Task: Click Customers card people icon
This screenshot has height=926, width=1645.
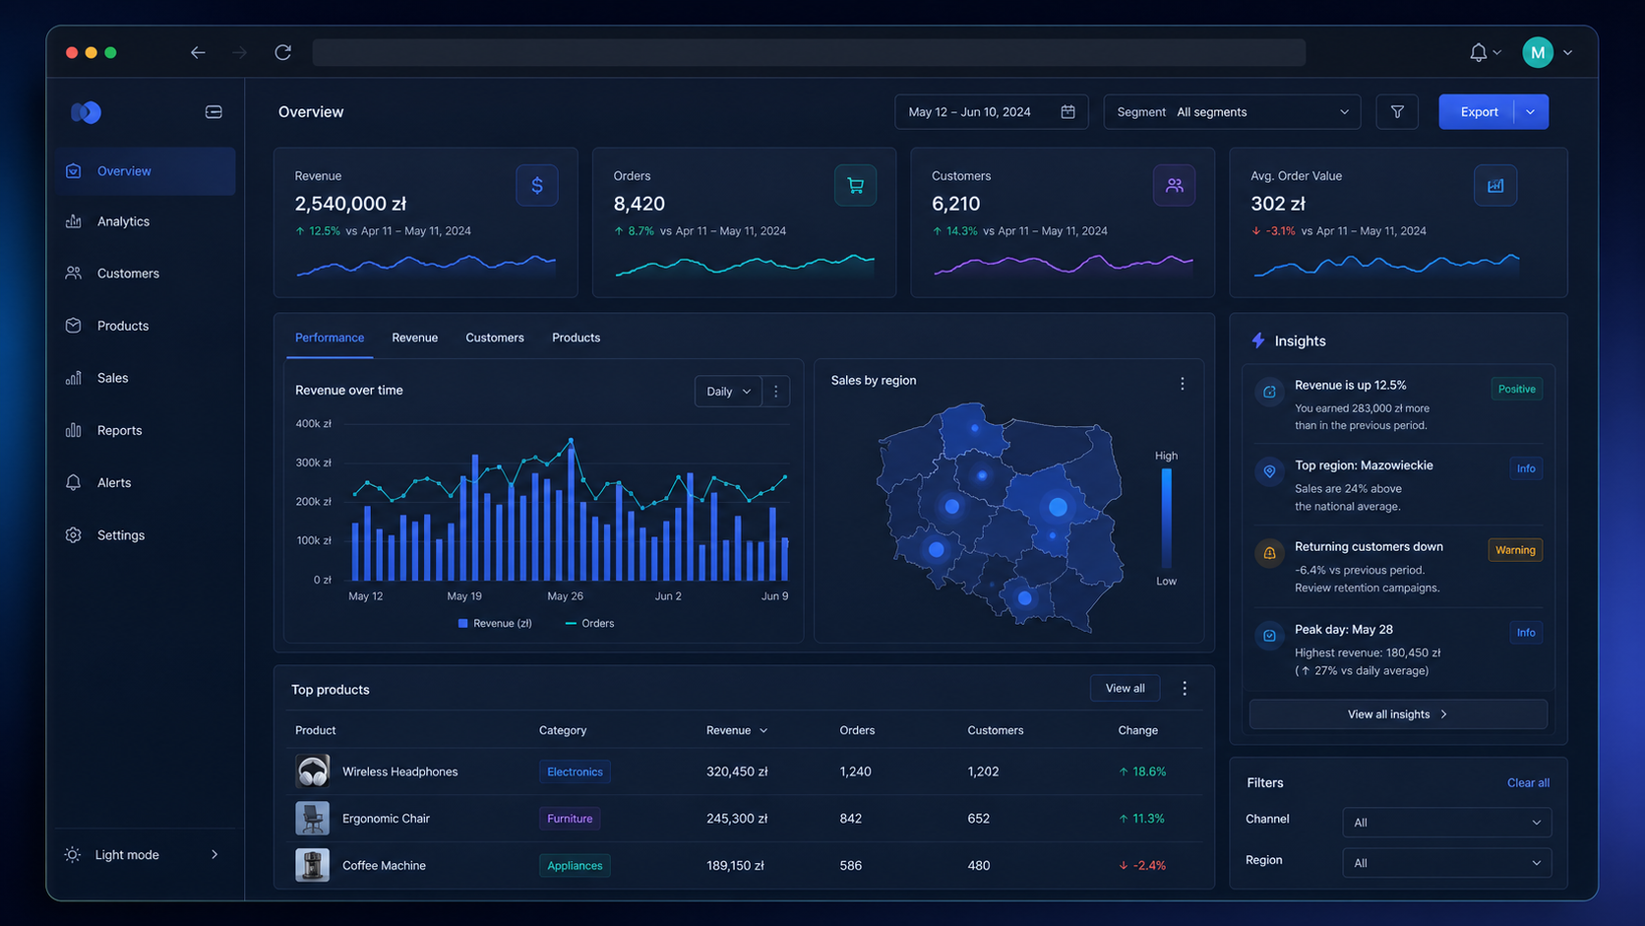Action: (1174, 185)
